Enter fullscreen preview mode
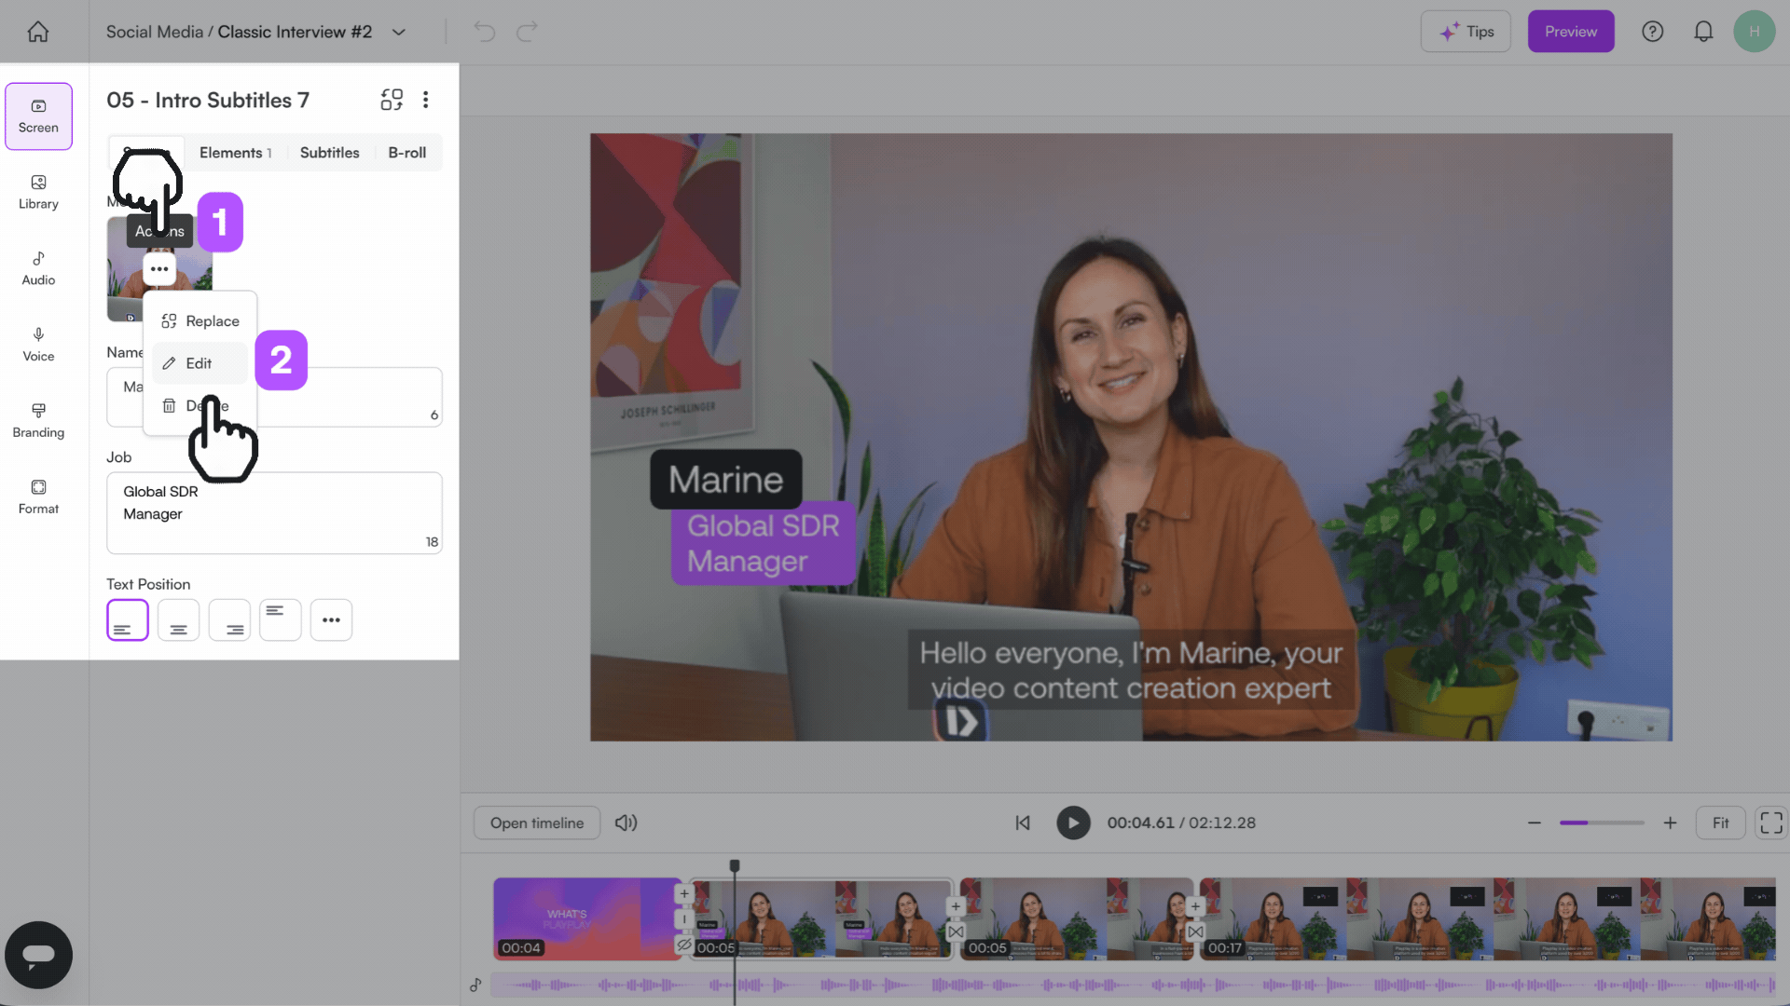Screen dimensions: 1790x1006 click(x=1770, y=822)
